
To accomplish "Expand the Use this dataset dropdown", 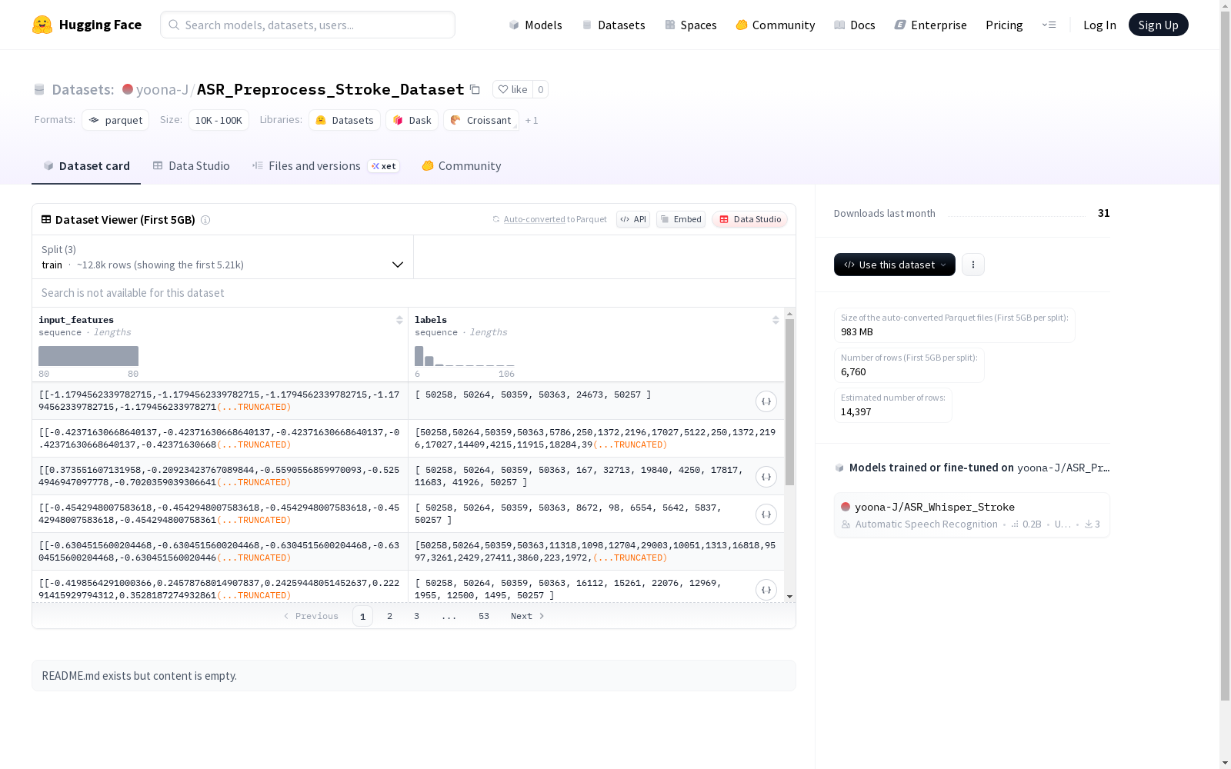I will pyautogui.click(x=895, y=265).
